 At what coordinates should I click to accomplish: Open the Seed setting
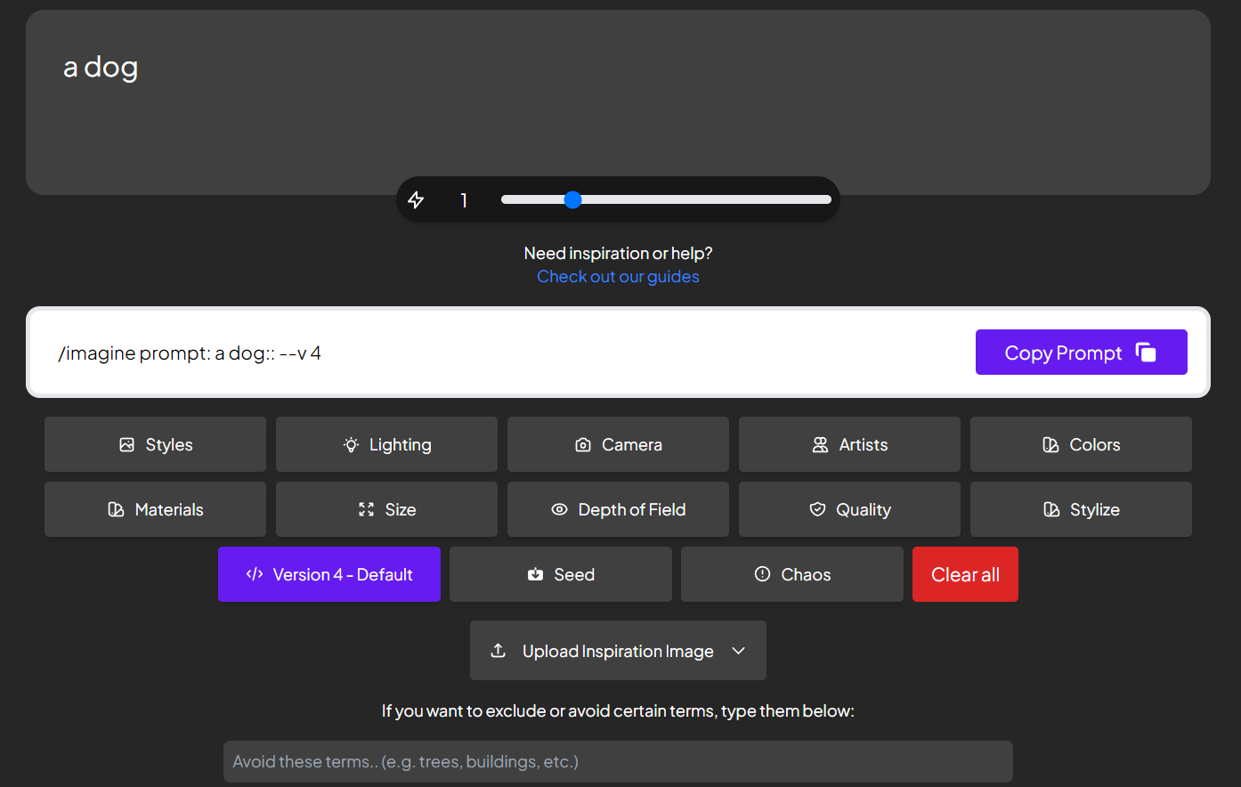[561, 574]
